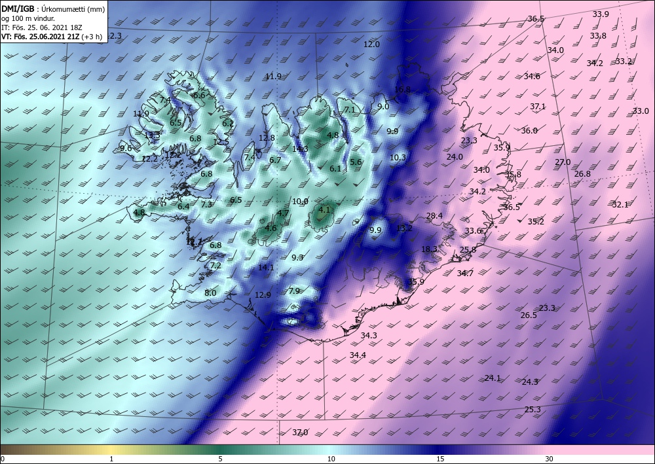Select the 8.0 value label
This screenshot has width=655, height=464.
point(210,293)
